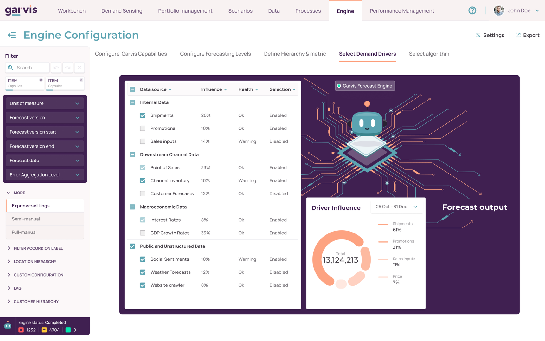Remove the first ITEM Capsules chip
This screenshot has width=545, height=341.
41,80
